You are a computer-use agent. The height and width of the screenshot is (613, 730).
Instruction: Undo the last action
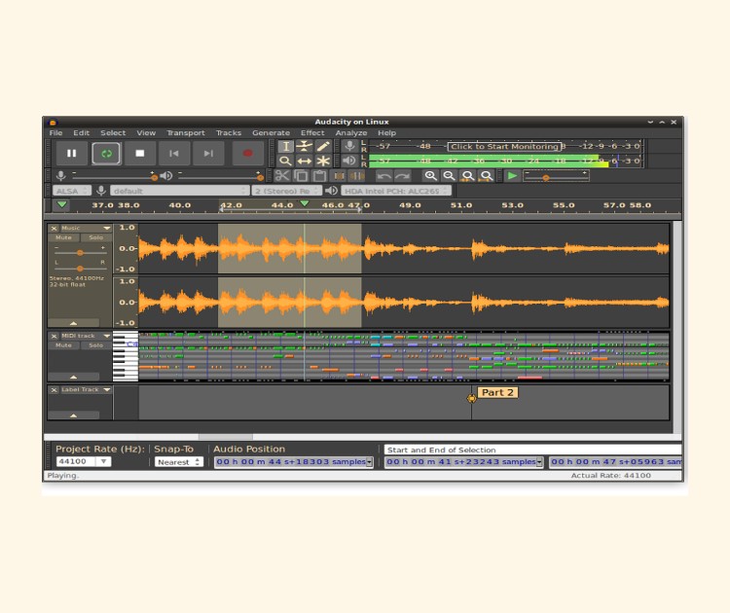coord(383,176)
